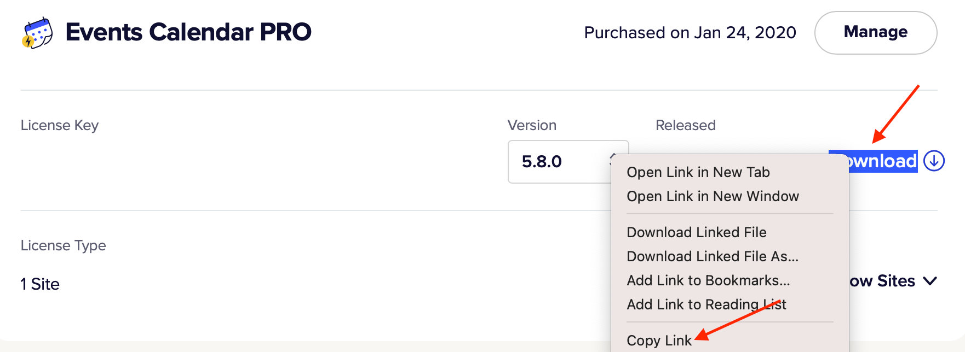Click the Version column label
The width and height of the screenshot is (965, 352).
pos(532,125)
